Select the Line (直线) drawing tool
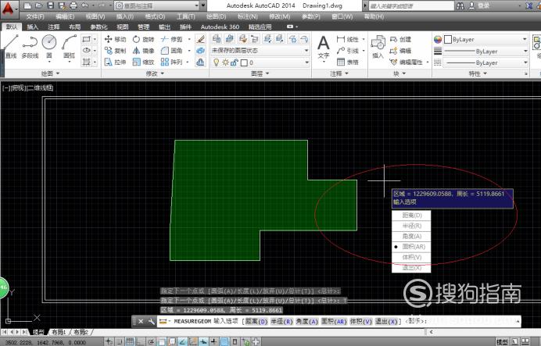The image size is (541, 346). [11, 47]
